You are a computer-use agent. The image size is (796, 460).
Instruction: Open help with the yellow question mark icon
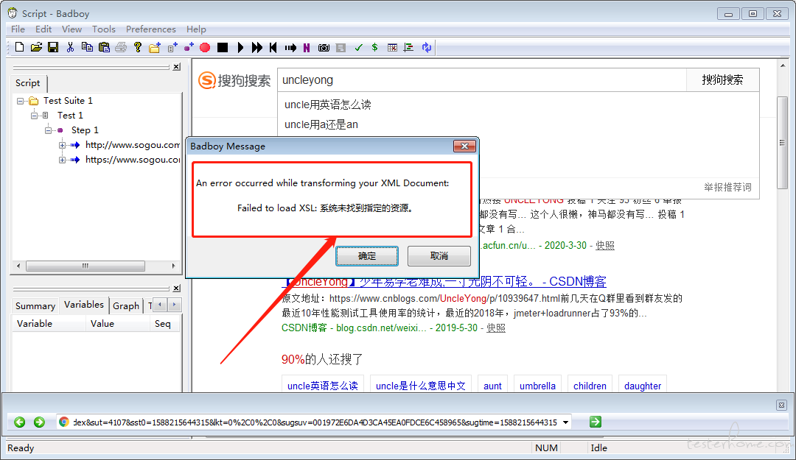click(x=138, y=47)
